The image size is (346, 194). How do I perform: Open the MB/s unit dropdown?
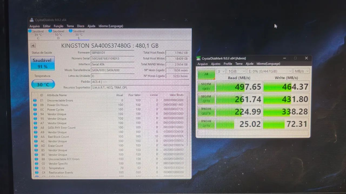click(x=301, y=71)
